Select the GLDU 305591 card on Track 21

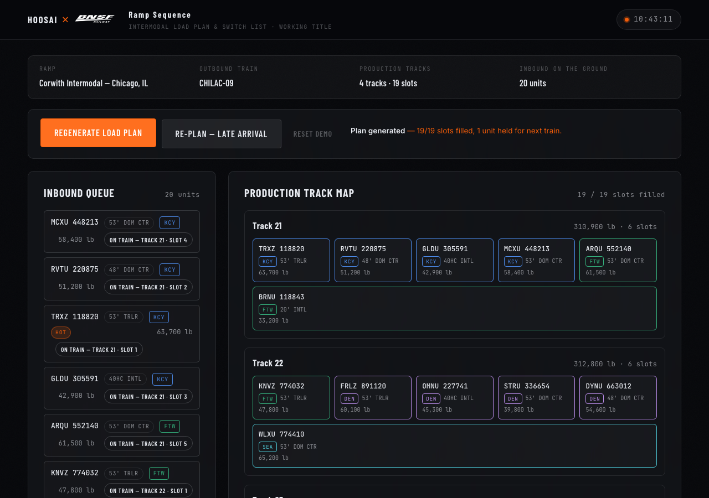tap(455, 260)
